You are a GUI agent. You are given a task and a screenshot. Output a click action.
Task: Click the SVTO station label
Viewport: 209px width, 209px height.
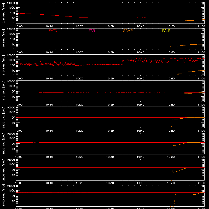point(53,31)
